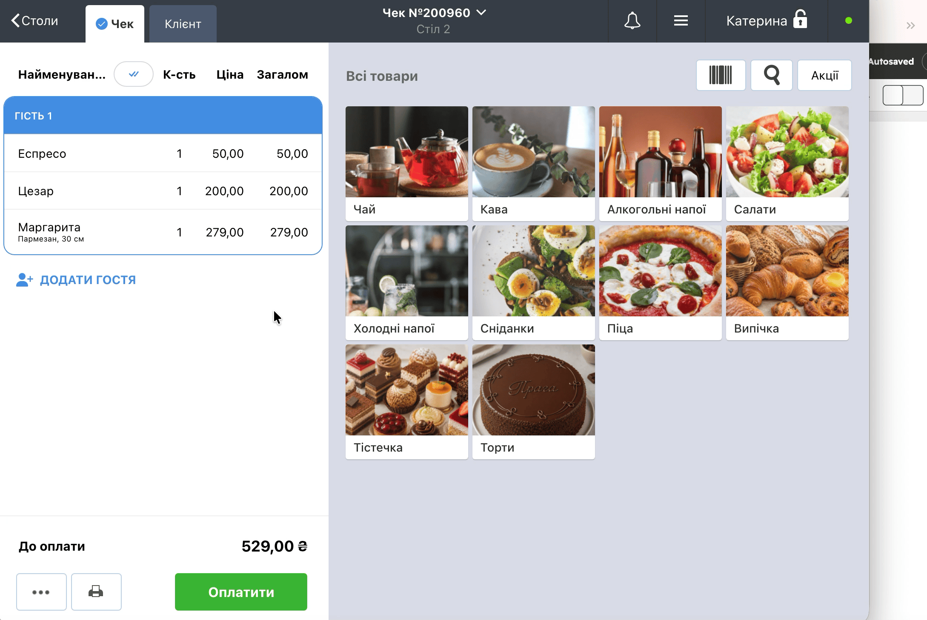The height and width of the screenshot is (620, 927).
Task: Click the lock icon next to Катерина
Action: point(800,19)
